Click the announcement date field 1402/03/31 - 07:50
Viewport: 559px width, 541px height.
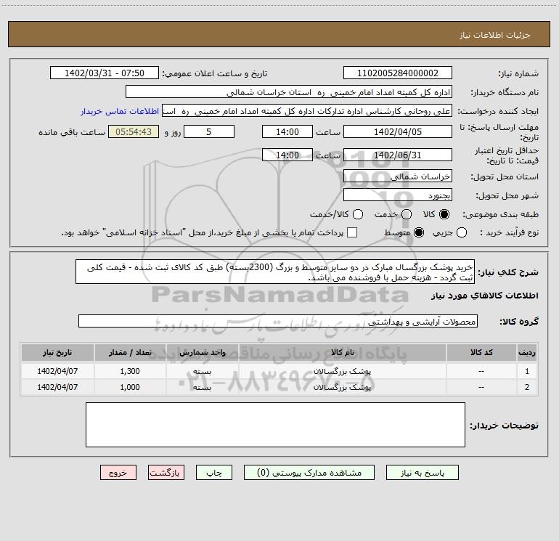105,73
